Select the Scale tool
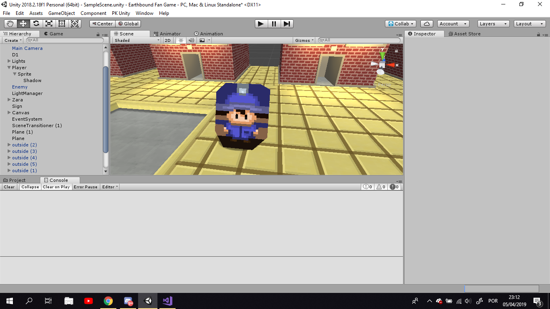 pyautogui.click(x=49, y=24)
